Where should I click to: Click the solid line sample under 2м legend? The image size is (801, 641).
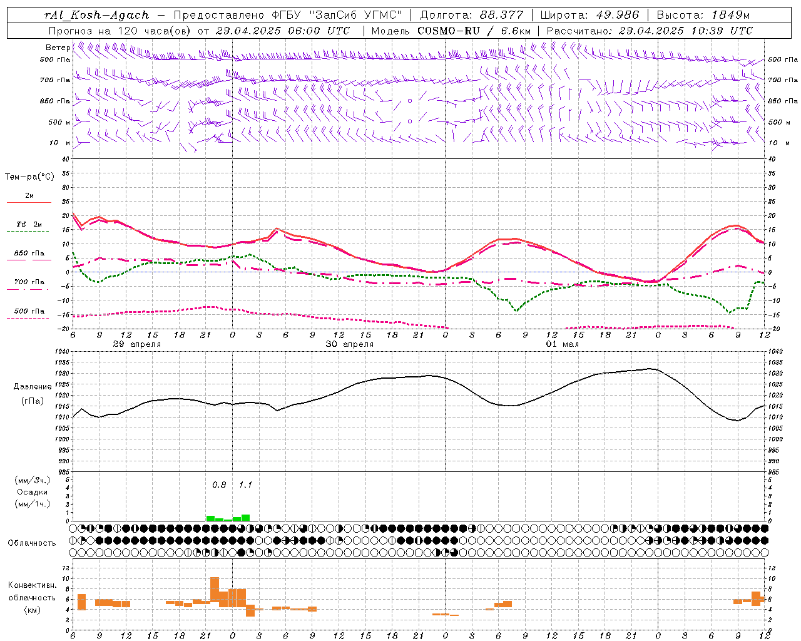point(29,202)
